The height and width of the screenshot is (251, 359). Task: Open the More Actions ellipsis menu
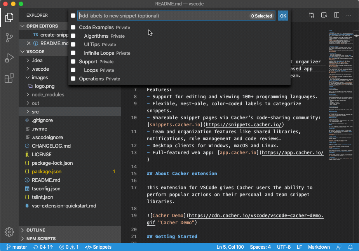point(349,15)
